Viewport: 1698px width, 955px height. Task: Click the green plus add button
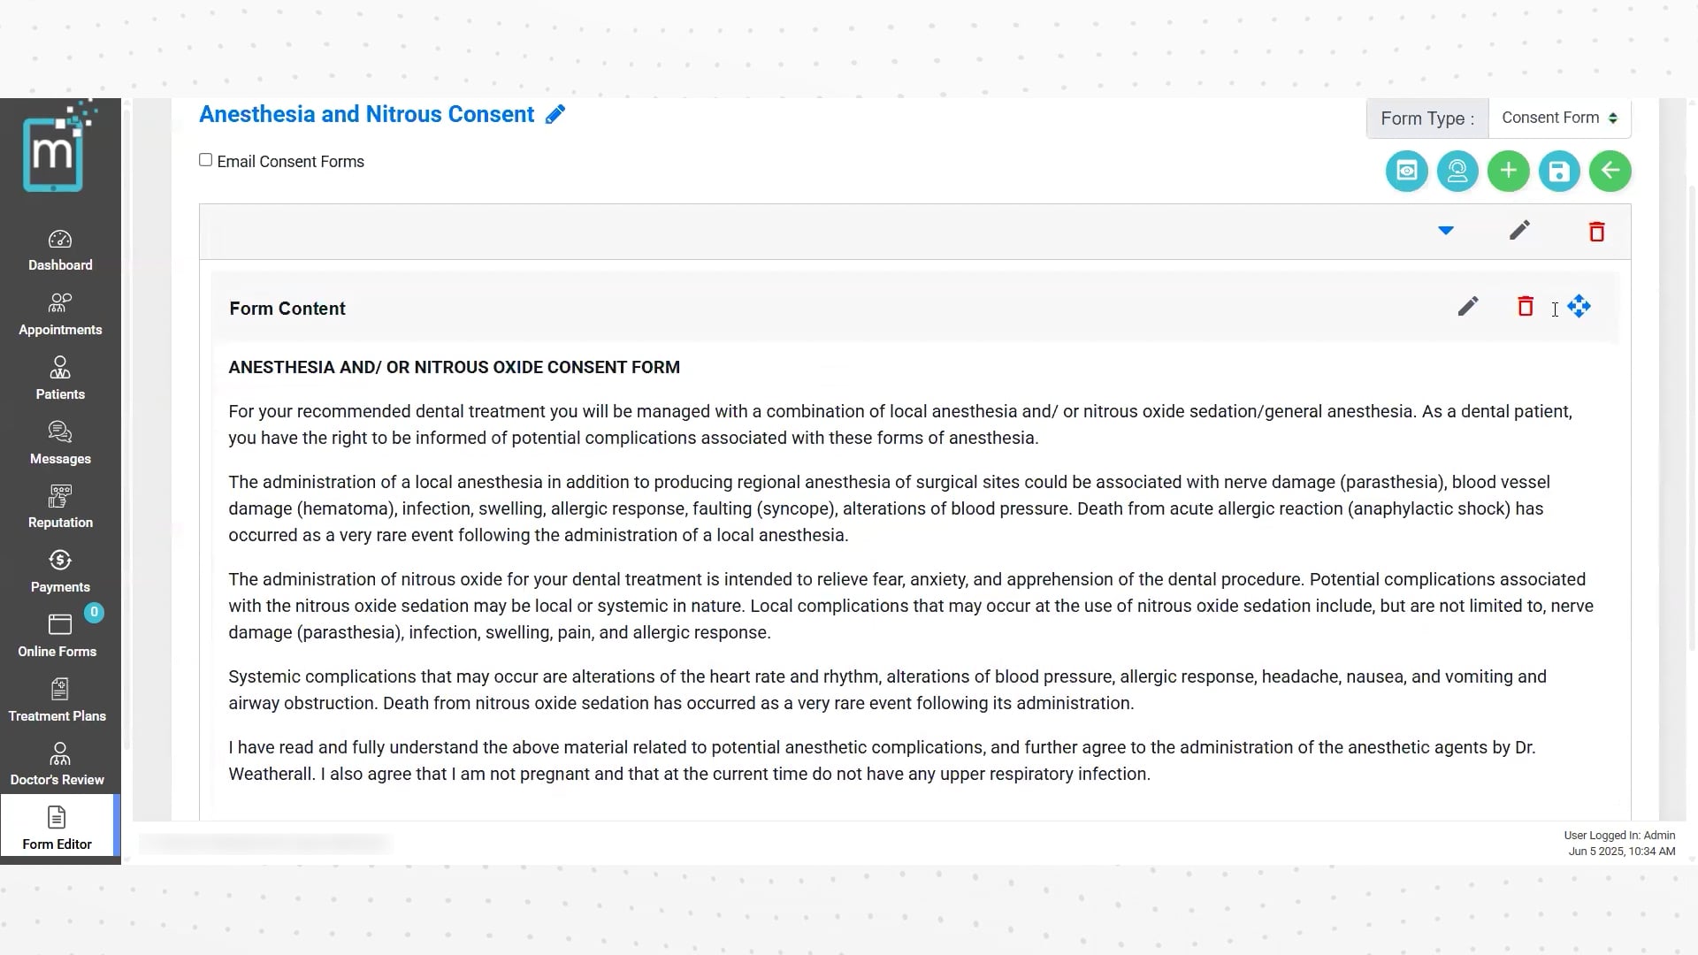pos(1508,172)
